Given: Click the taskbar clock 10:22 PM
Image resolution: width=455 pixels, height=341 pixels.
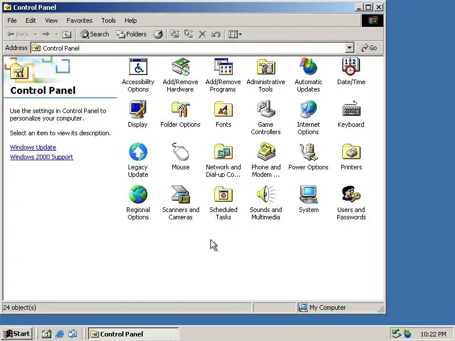Looking at the screenshot, I should pos(433,334).
